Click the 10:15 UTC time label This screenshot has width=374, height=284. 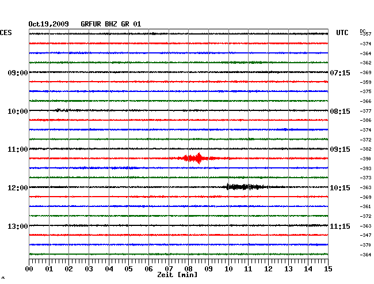pyautogui.click(x=340, y=188)
